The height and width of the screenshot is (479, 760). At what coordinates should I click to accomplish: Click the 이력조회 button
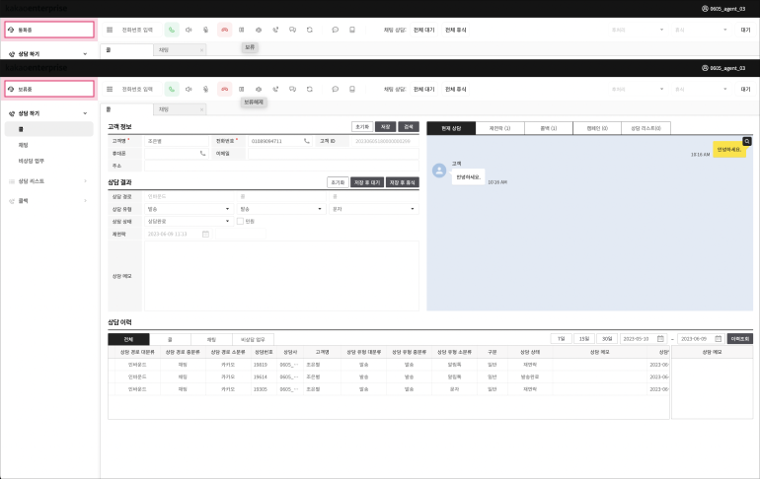740,338
